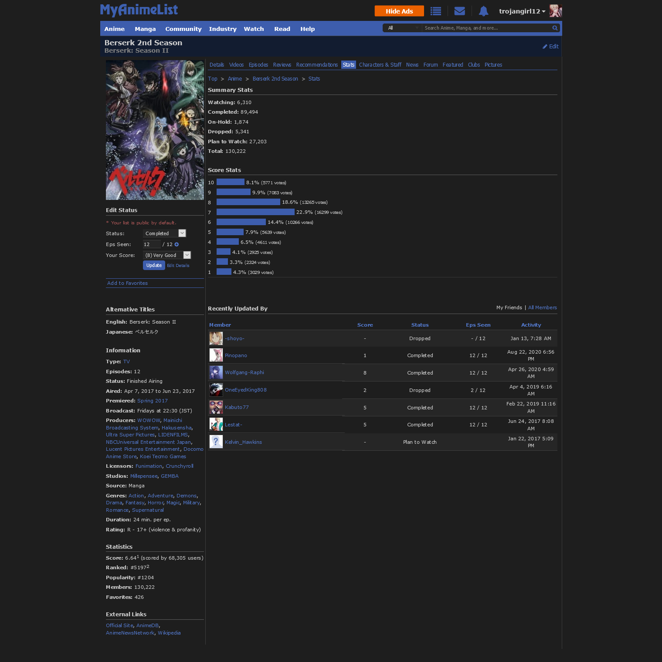
Task: Switch to the Recommendations tab
Action: click(x=317, y=65)
